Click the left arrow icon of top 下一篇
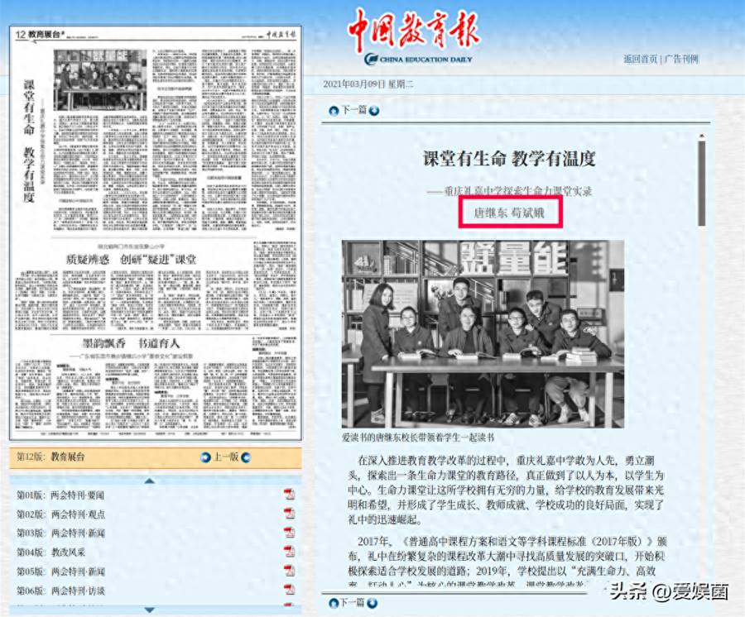This screenshot has width=745, height=617. click(334, 111)
